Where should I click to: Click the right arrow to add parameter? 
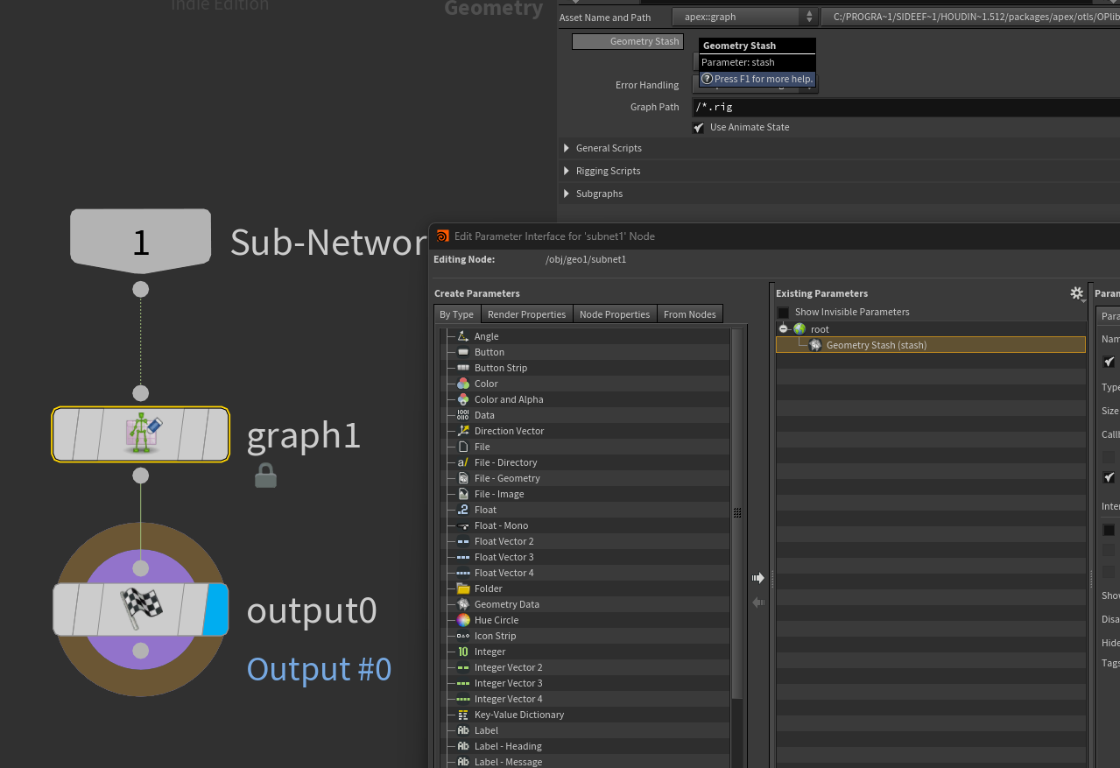point(758,578)
